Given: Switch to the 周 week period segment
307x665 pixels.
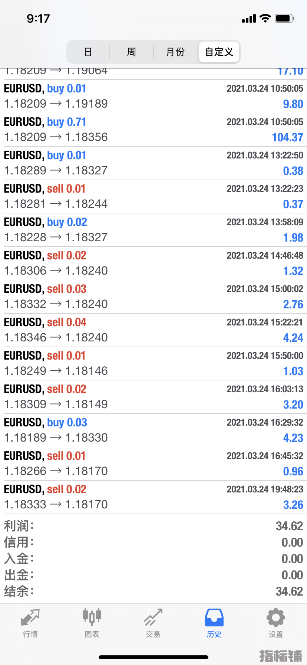Looking at the screenshot, I should coord(132,52).
